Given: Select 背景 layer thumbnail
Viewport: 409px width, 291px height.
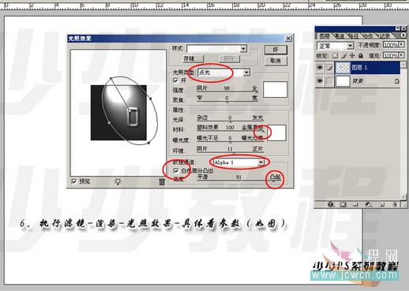Looking at the screenshot, I should click(343, 81).
